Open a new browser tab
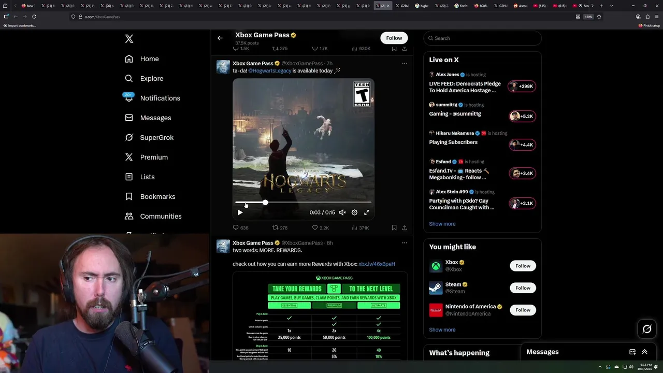This screenshot has height=373, width=663. tap(601, 6)
